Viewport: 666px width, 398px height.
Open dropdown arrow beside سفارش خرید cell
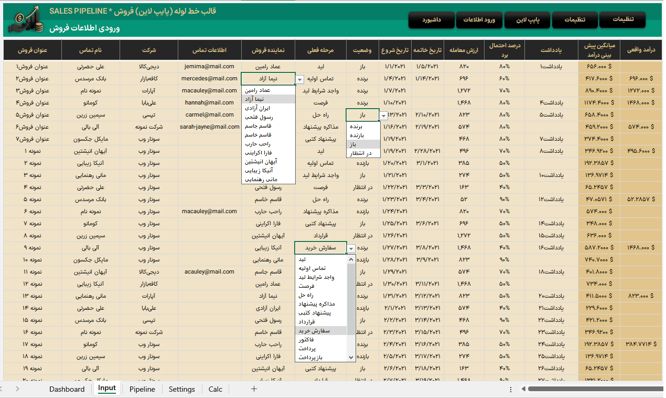(351, 248)
